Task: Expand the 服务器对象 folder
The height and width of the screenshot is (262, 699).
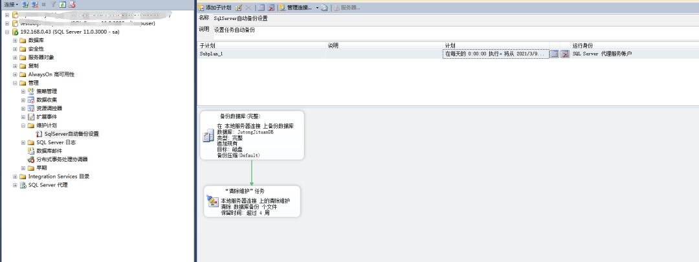Action: pos(15,58)
